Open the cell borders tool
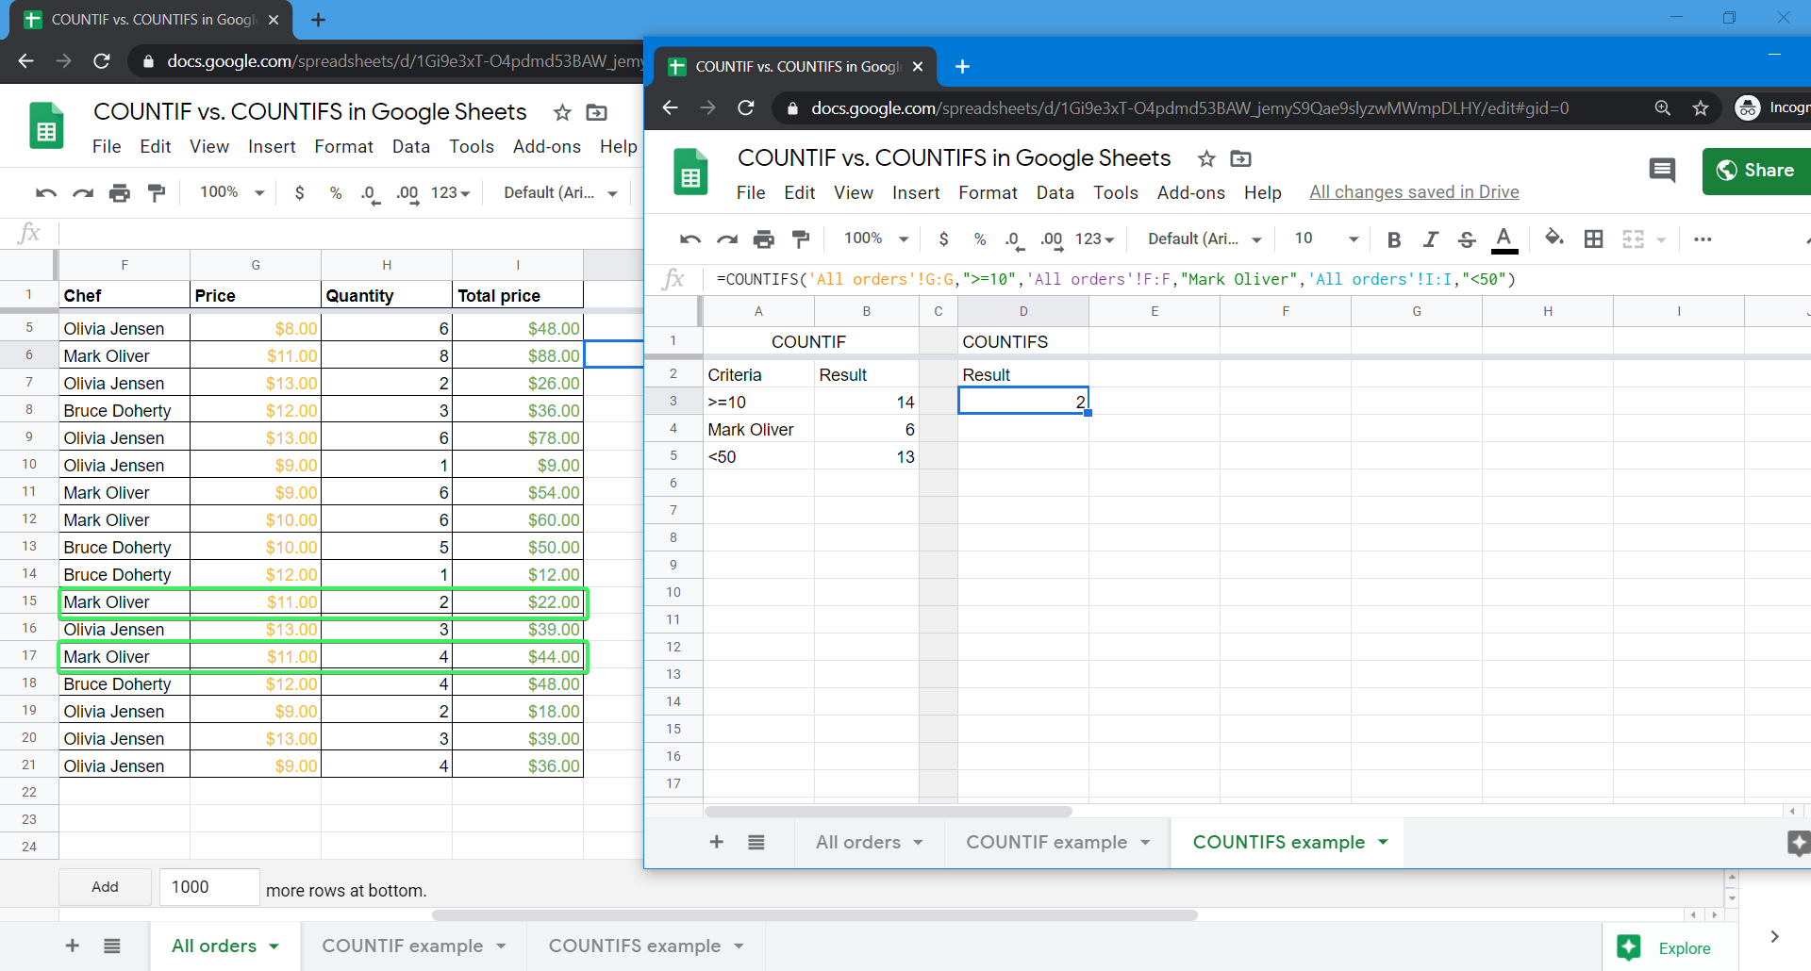 (x=1593, y=239)
